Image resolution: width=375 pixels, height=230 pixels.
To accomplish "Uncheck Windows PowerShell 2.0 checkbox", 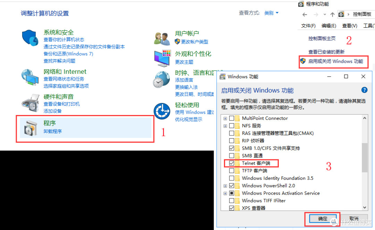I will [232, 186].
